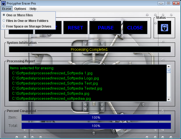Click the Procypher Eraser Pro title bar icon
Image resolution: width=181 pixels, height=139 pixels.
(3, 3)
